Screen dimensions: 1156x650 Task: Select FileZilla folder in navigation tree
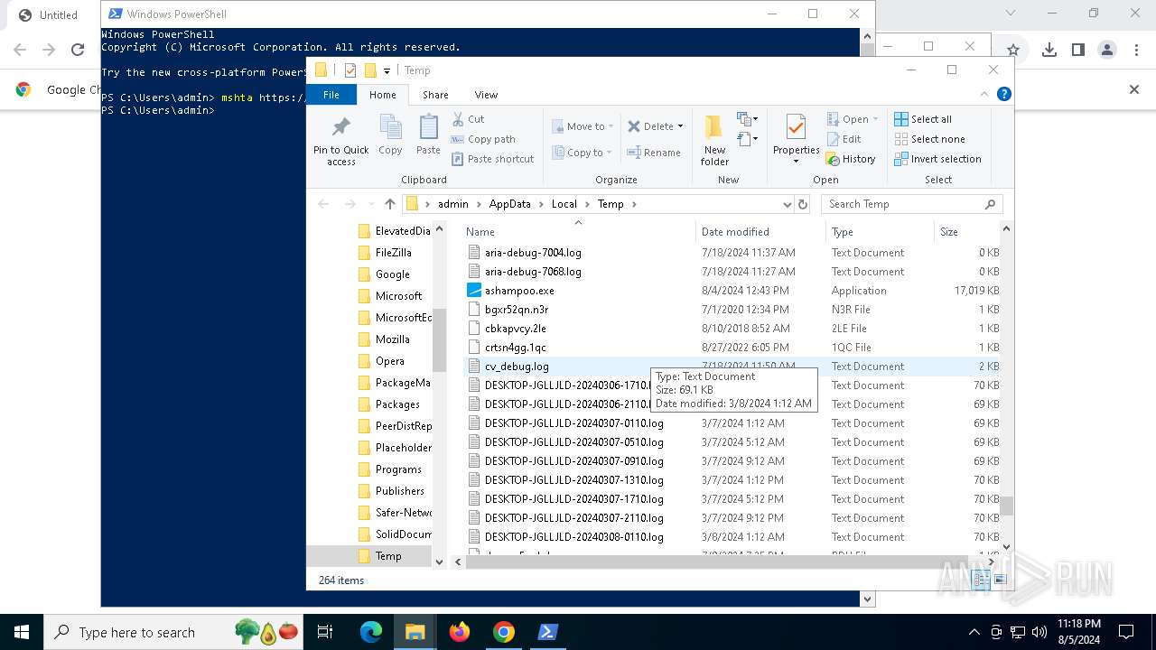pos(393,253)
